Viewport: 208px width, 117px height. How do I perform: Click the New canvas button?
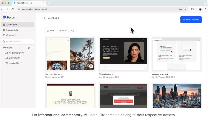coord(191,20)
